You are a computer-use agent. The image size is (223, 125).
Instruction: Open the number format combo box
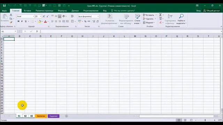[x=88, y=16]
